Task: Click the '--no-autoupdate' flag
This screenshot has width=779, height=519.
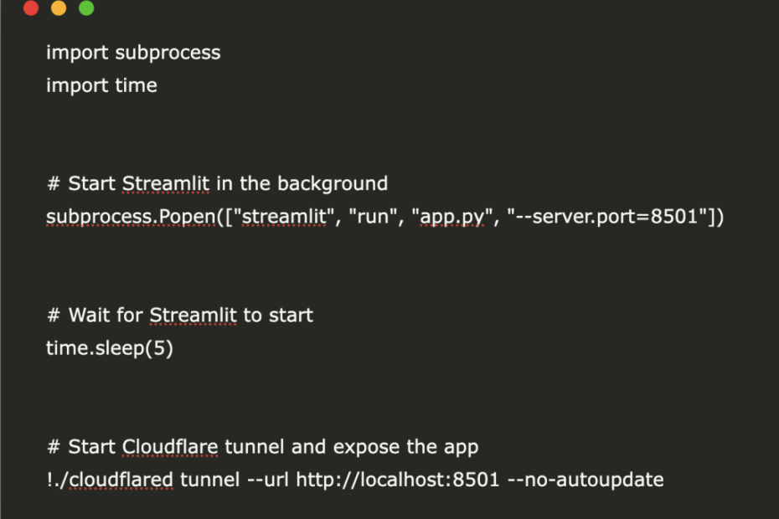Action: click(586, 480)
